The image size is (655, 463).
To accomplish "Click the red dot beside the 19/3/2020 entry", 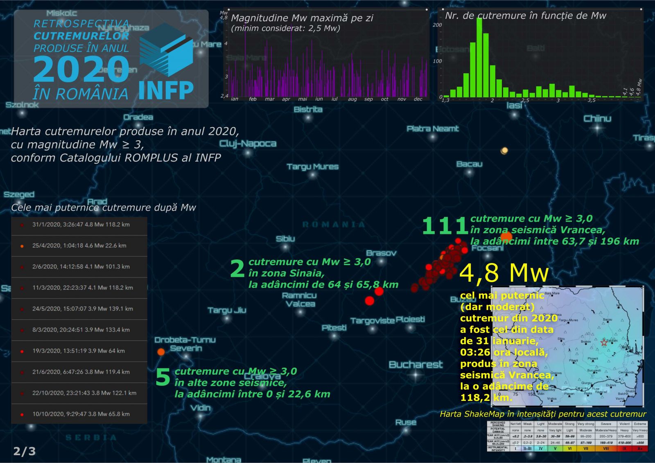I will [22, 351].
